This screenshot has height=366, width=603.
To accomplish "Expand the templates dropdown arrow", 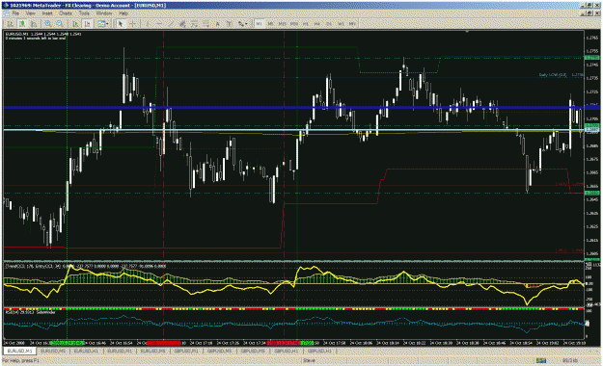I will tap(107, 24).
